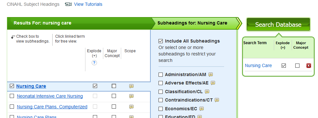Image resolution: width=318 pixels, height=118 pixels.
Task: Toggle Major Concept for Nursing Care row
Action: point(114,86)
